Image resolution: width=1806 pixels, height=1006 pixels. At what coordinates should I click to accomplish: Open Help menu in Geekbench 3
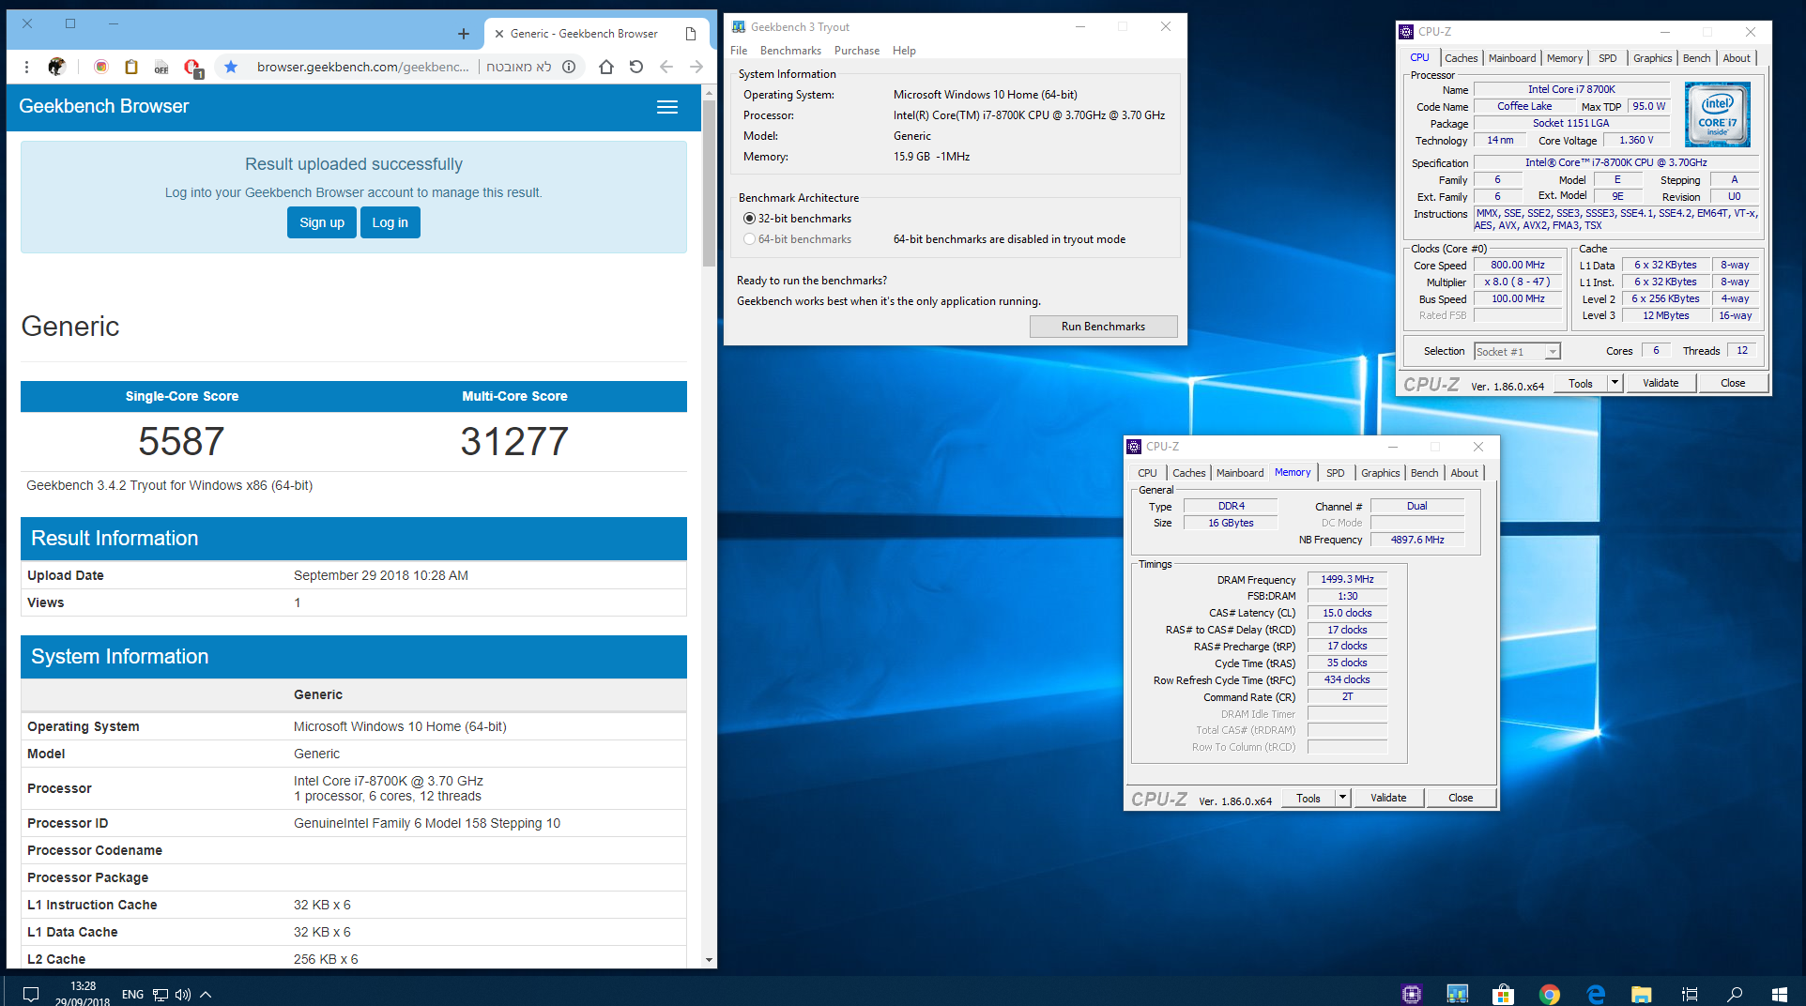point(904,51)
